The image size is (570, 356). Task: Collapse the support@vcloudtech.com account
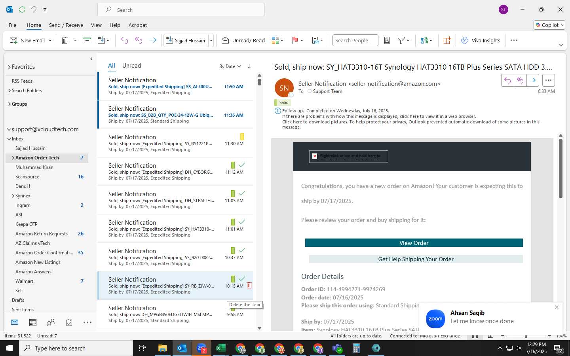(9, 129)
